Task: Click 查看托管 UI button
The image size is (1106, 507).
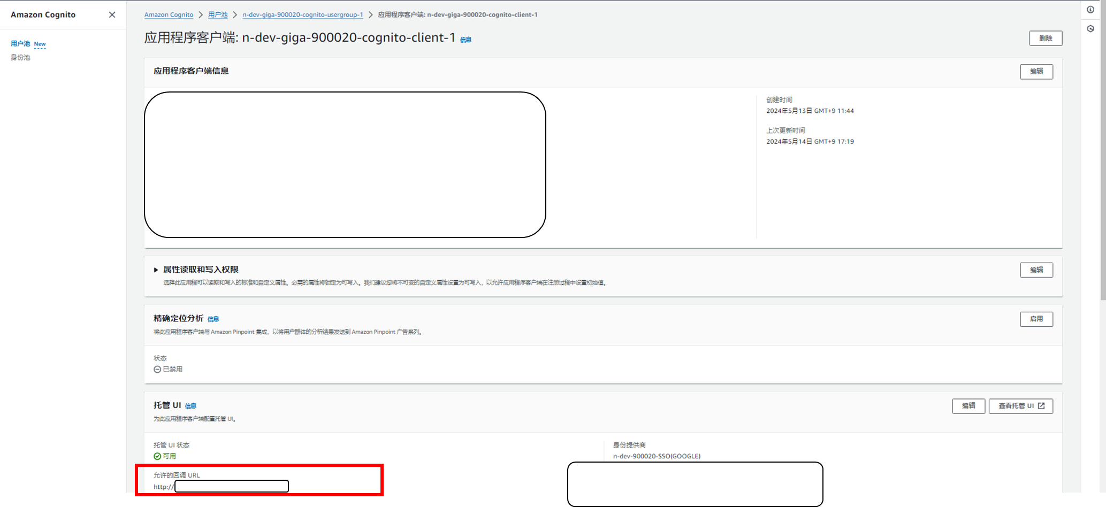Action: tap(1021, 406)
